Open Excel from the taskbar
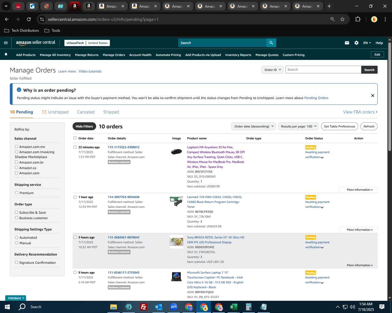Image resolution: width=392 pixels, height=313 pixels. pos(233,307)
